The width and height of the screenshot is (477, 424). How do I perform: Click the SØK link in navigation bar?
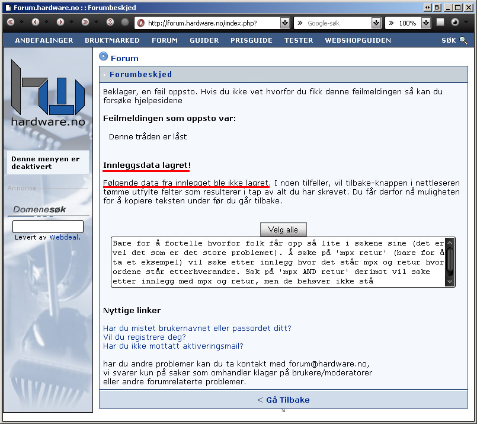pos(449,40)
